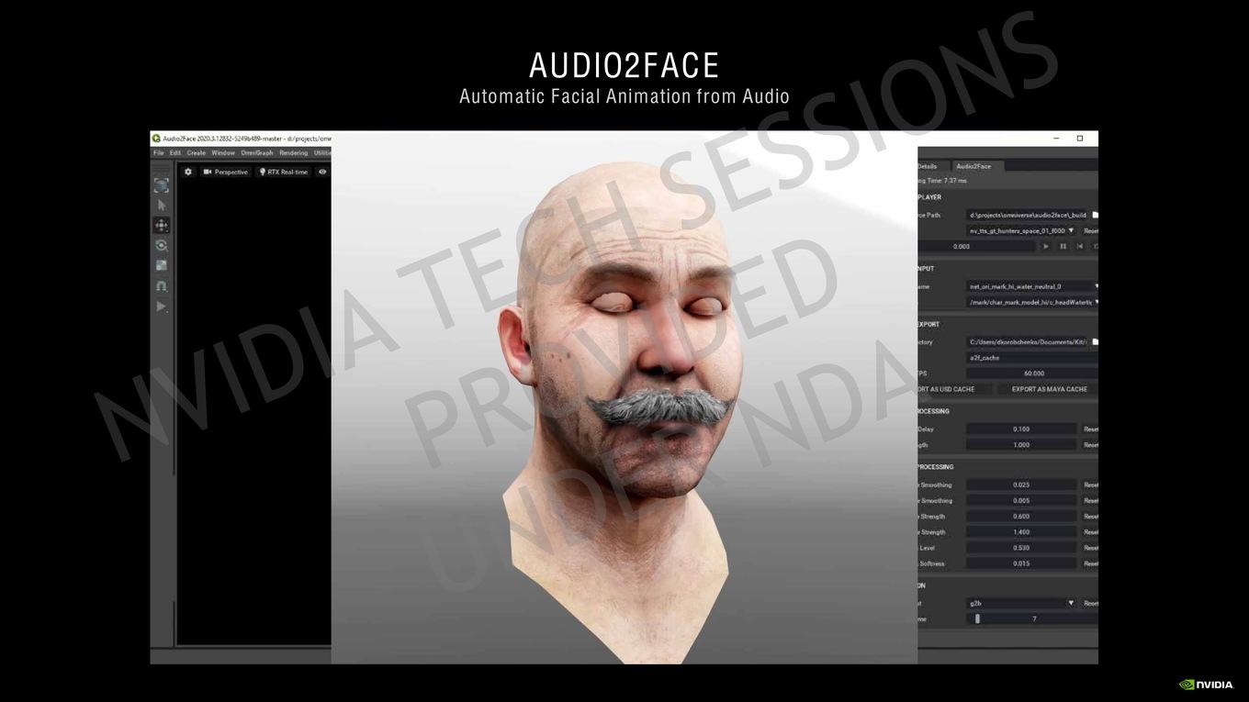The image size is (1249, 702).
Task: Click the viewport frame-selection tool icon
Action: (x=162, y=184)
